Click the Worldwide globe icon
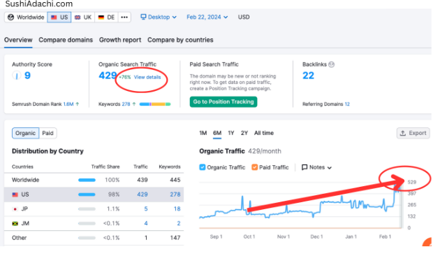The image size is (433, 254). click(10, 17)
